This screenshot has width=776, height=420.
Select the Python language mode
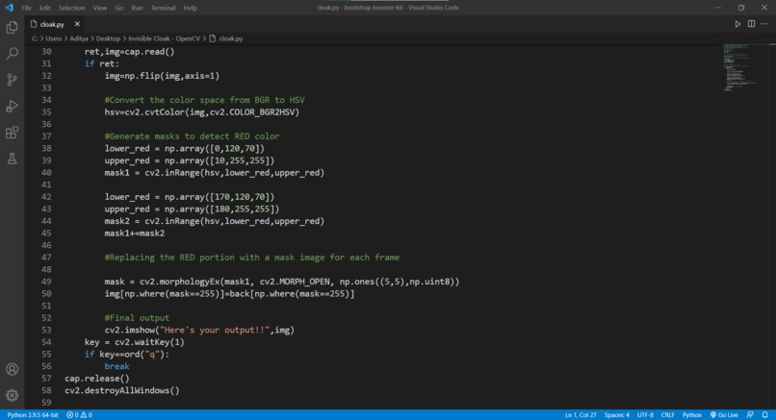coord(692,414)
